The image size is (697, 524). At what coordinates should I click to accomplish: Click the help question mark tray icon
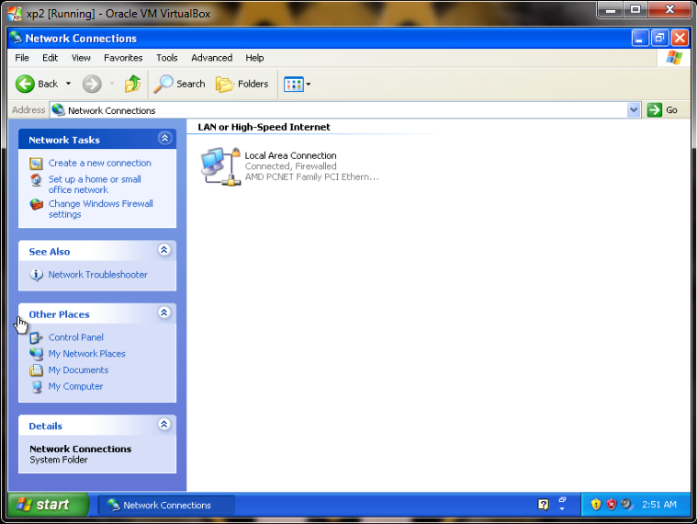(544, 505)
